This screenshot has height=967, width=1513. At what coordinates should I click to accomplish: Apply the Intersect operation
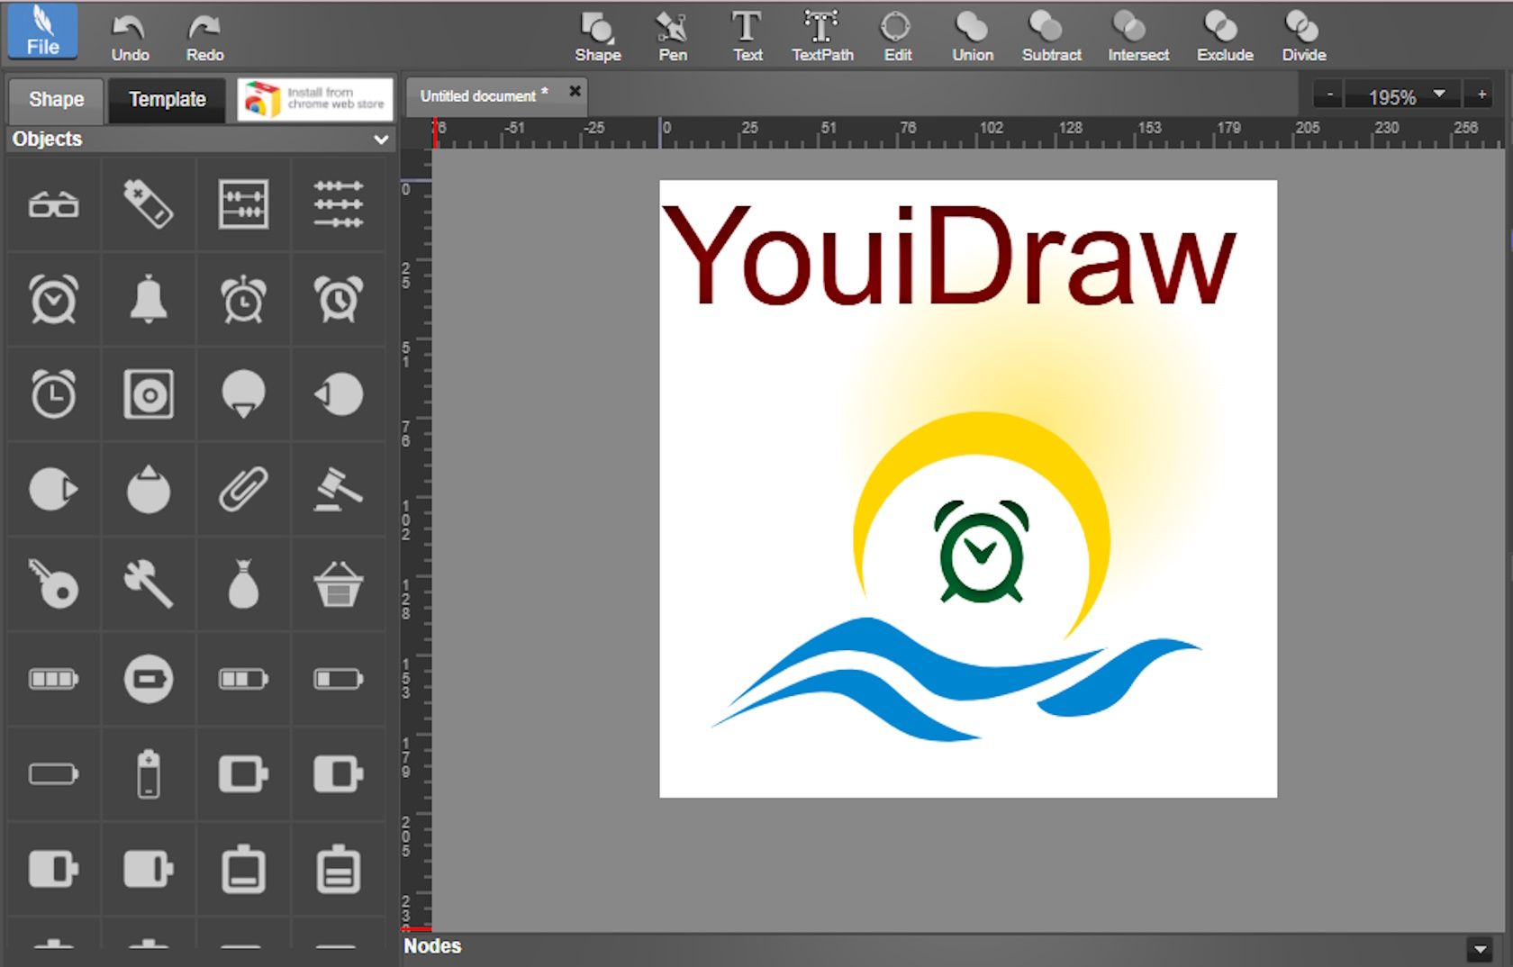(1137, 34)
